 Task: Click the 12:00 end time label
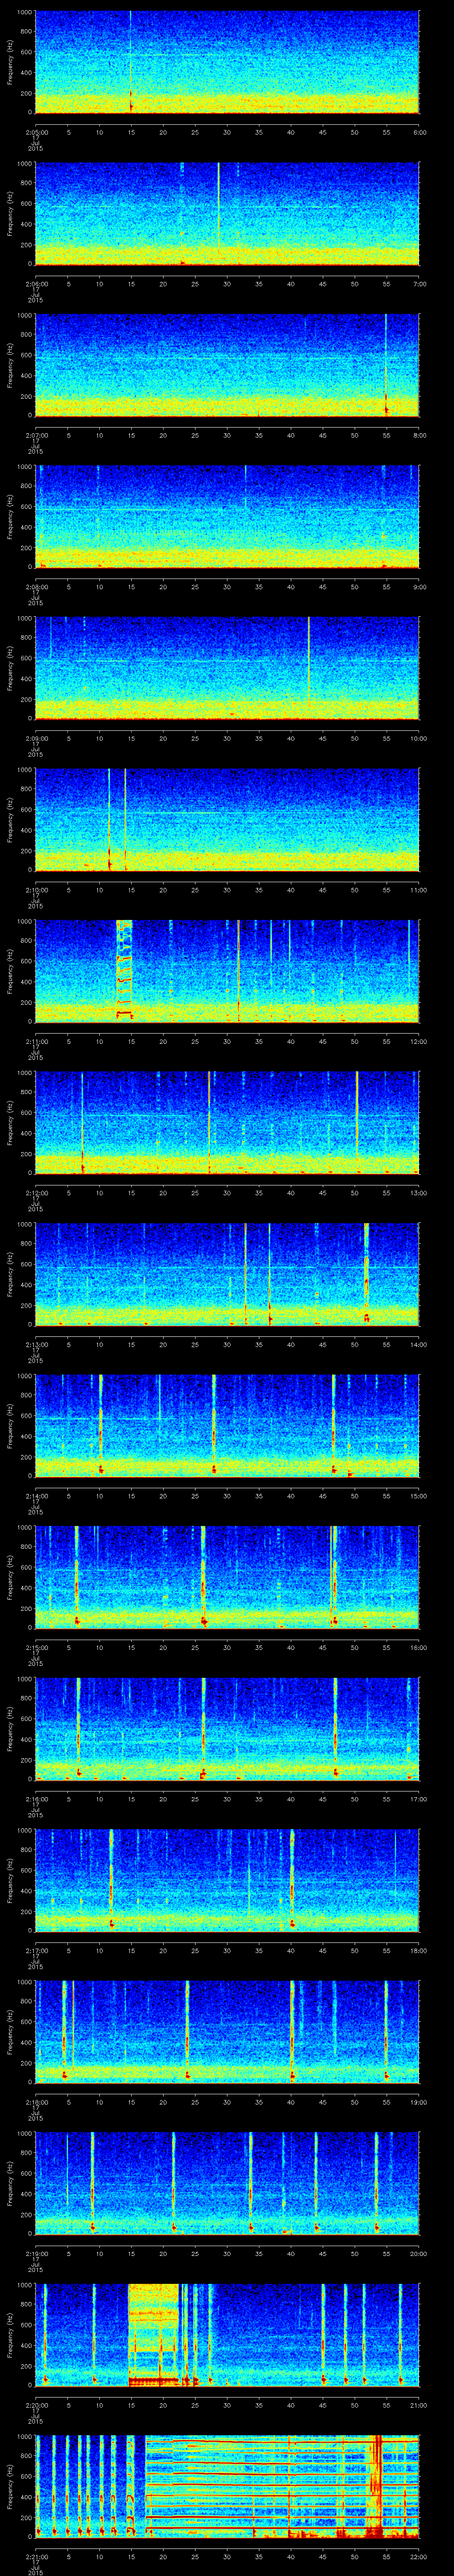pos(418,1041)
